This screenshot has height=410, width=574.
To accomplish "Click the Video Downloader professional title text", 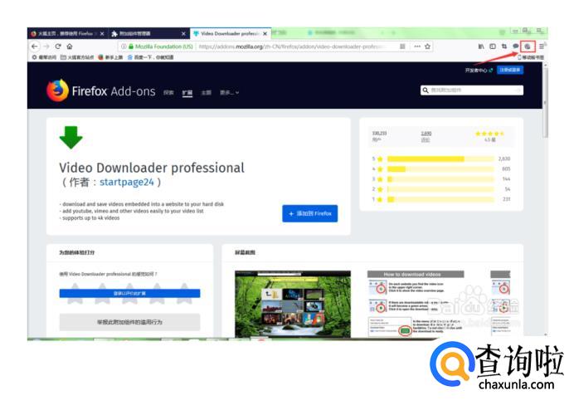I will point(152,168).
